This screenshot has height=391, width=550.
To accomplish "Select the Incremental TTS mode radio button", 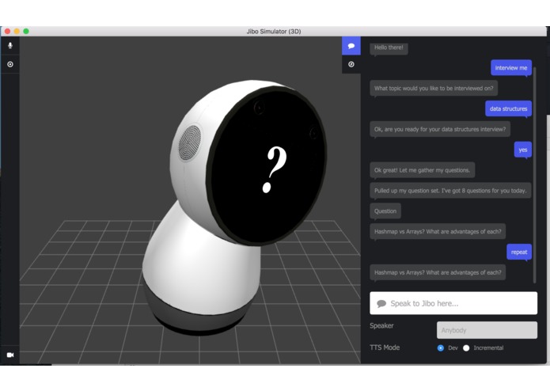I will pos(466,348).
